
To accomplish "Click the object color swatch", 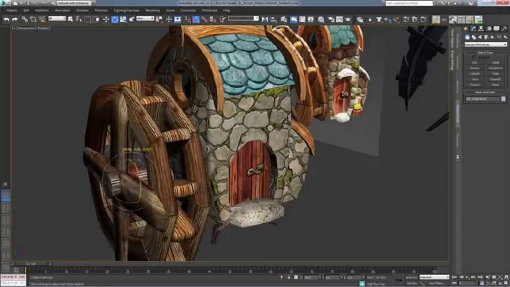I will pos(504,99).
